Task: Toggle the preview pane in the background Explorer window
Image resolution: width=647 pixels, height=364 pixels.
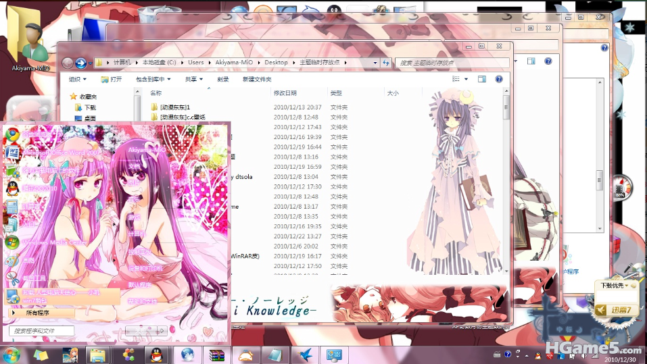Action: (531, 61)
